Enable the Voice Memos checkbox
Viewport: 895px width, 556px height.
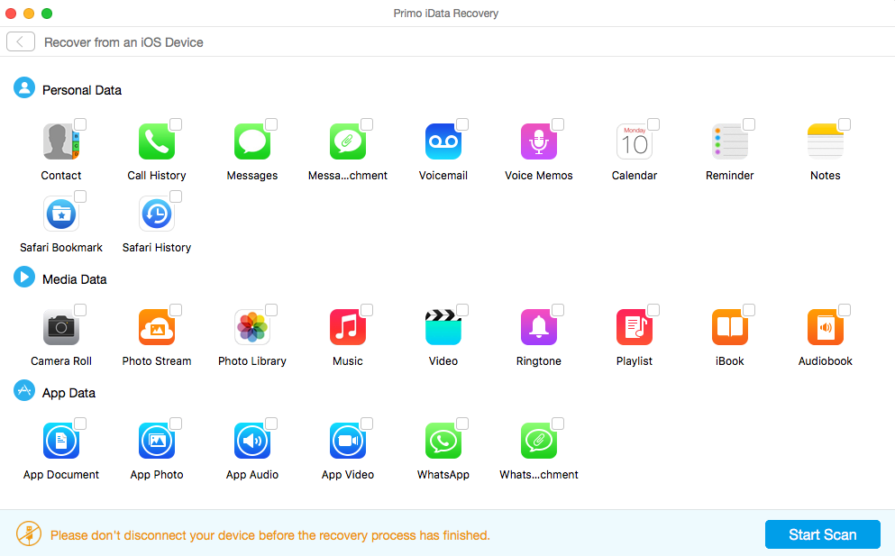tap(558, 124)
